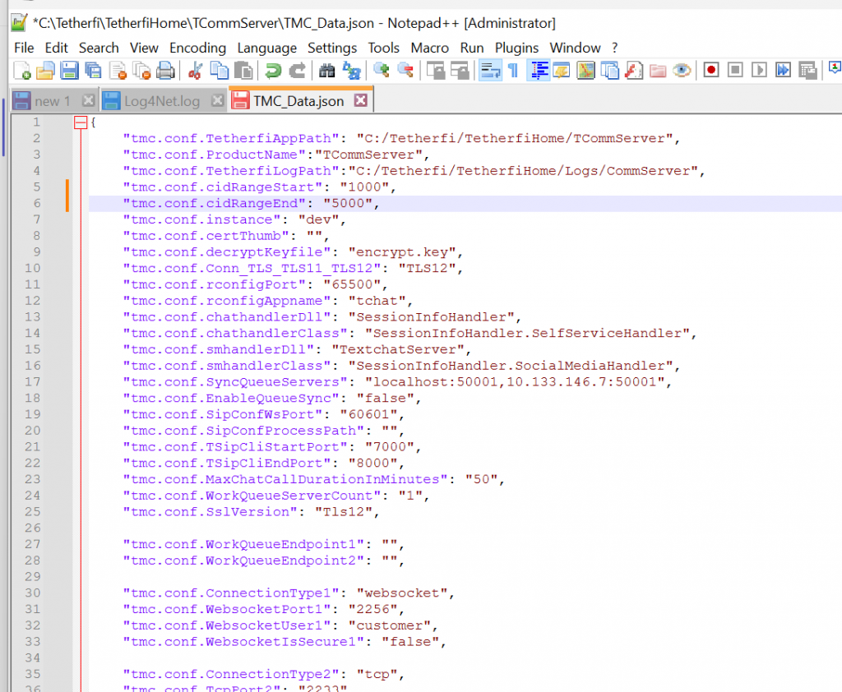The height and width of the screenshot is (692, 842).
Task: Playback the recorded macro
Action: [x=756, y=70]
